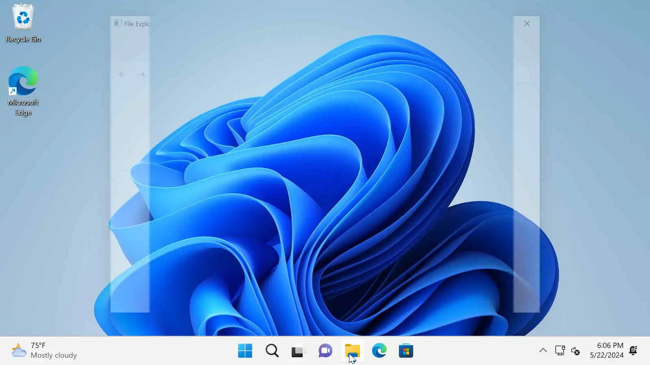Open the Recycle Bin desktop icon
This screenshot has height=365, width=650.
pyautogui.click(x=23, y=23)
